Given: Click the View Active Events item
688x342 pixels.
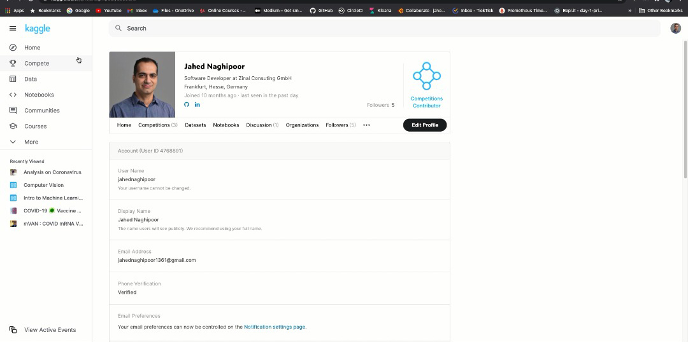Looking at the screenshot, I should pos(50,330).
